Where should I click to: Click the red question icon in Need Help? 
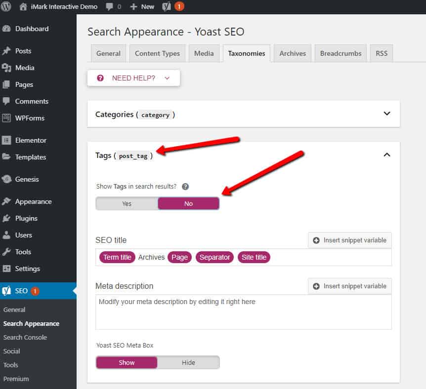[x=100, y=78]
